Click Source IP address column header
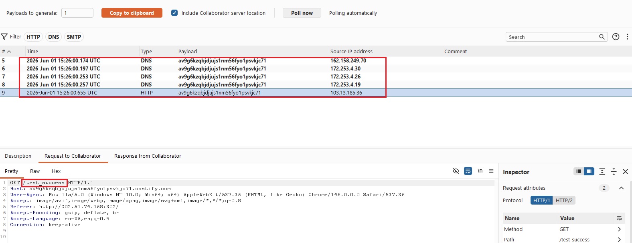This screenshot has width=632, height=243. (x=385, y=51)
